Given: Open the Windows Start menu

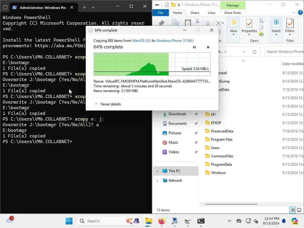Looking at the screenshot, I should point(69,221).
